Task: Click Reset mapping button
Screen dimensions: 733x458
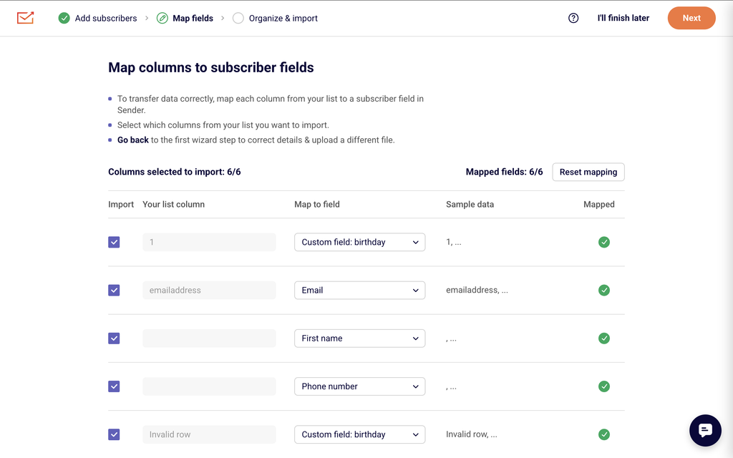Action: [588, 172]
